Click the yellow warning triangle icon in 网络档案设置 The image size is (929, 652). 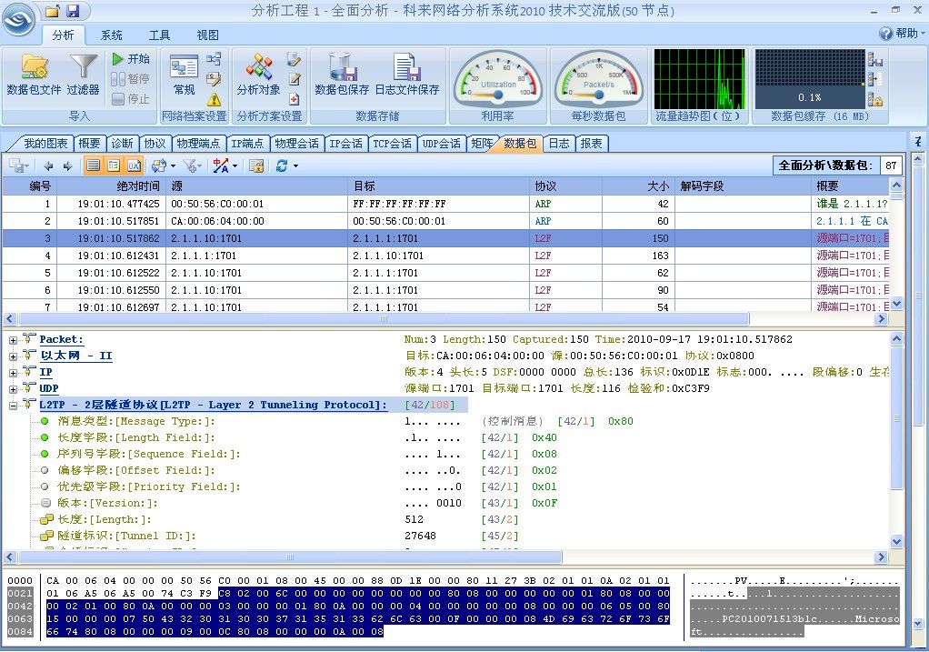tap(215, 99)
